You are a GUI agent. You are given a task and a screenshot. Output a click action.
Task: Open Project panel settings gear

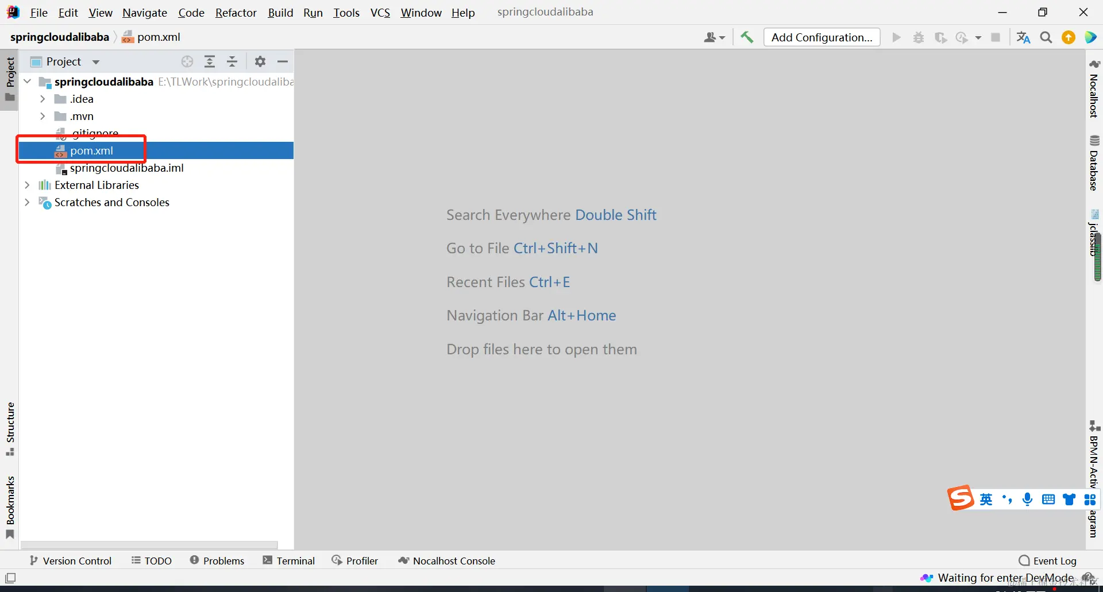260,61
